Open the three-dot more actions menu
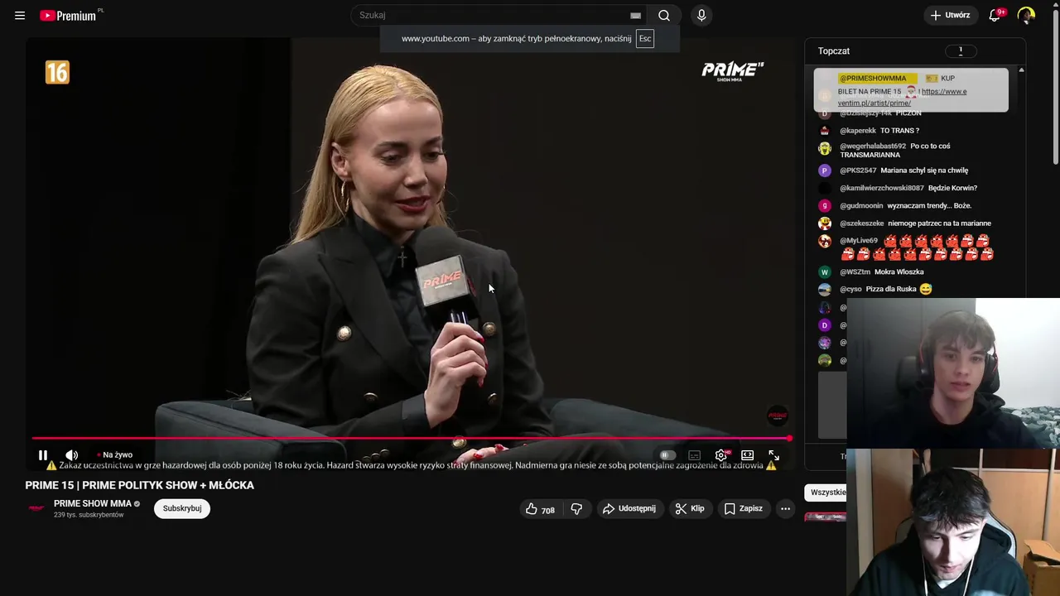The width and height of the screenshot is (1060, 596). 785,509
